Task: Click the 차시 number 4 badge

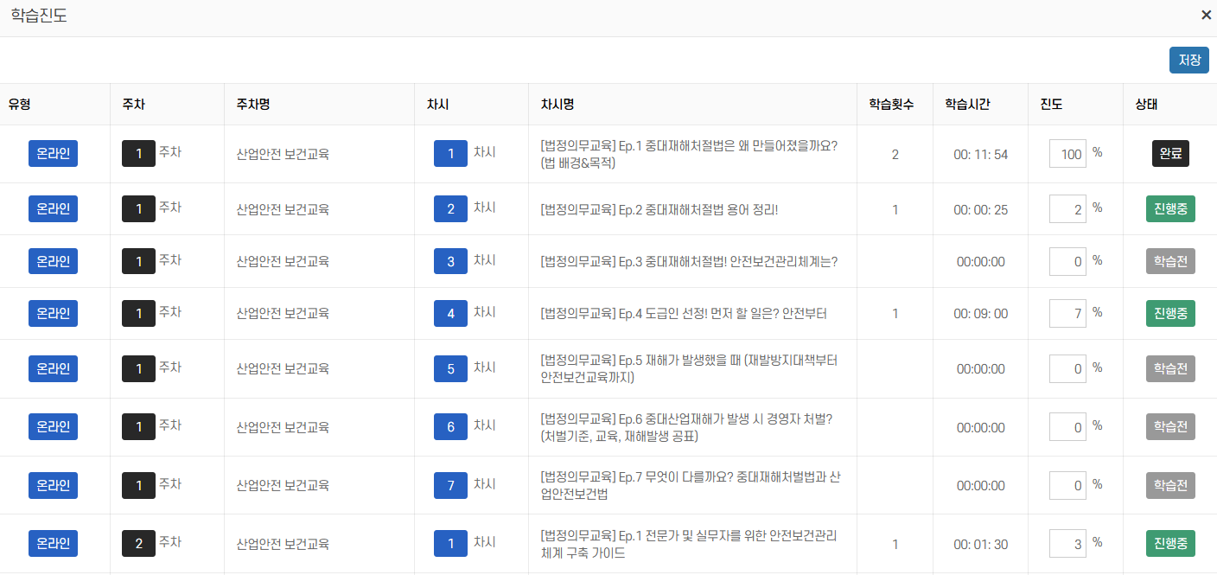Action: [450, 313]
